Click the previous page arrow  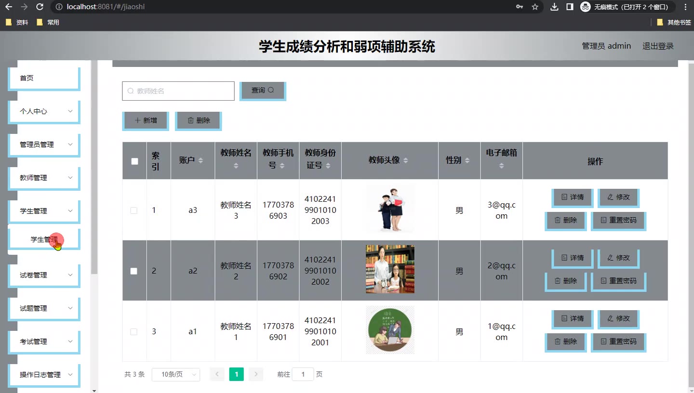[x=217, y=375]
